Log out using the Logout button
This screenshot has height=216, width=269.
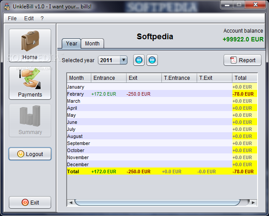[x=30, y=154]
